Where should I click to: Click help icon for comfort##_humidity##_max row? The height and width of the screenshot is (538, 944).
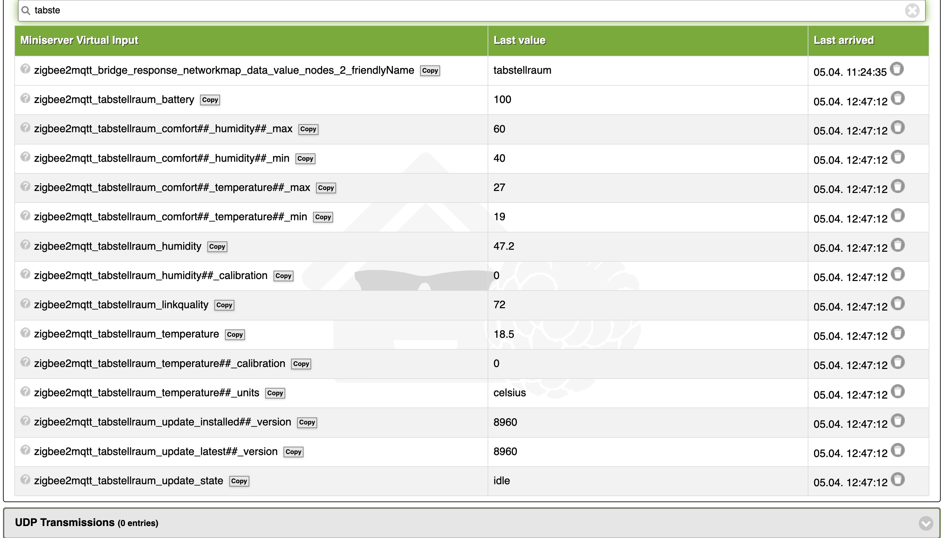(25, 128)
